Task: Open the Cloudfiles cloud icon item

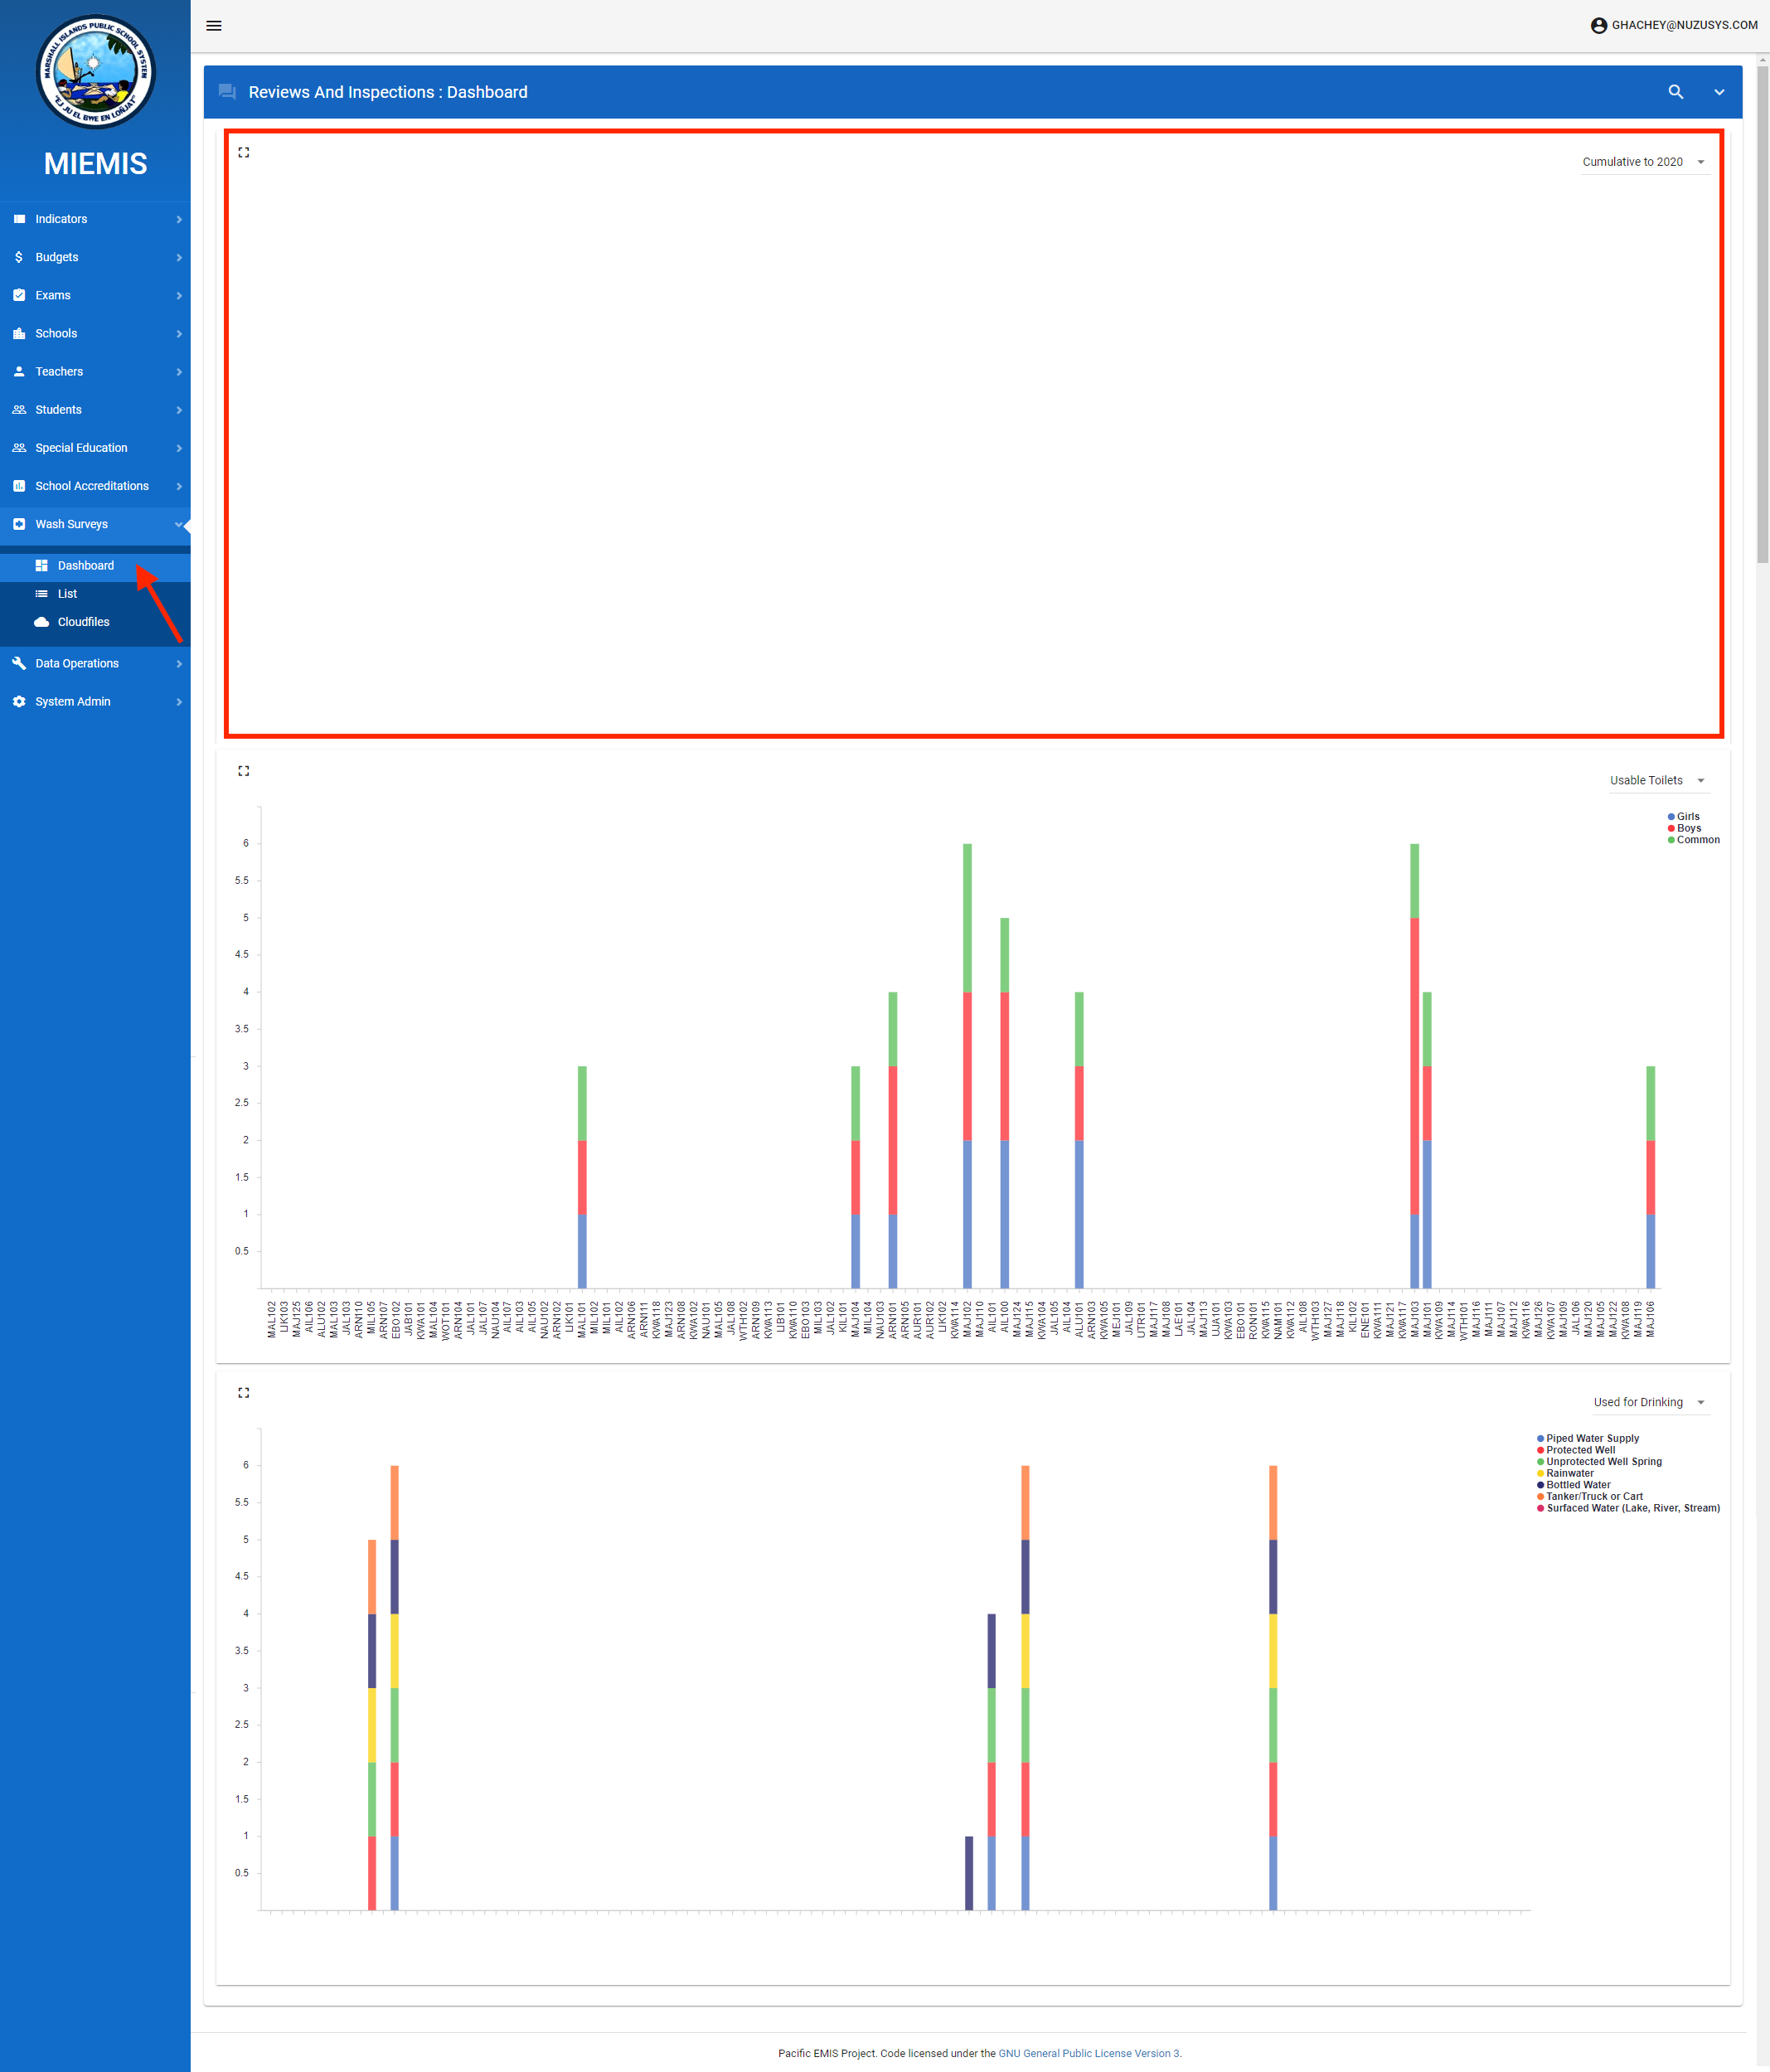Action: click(42, 622)
